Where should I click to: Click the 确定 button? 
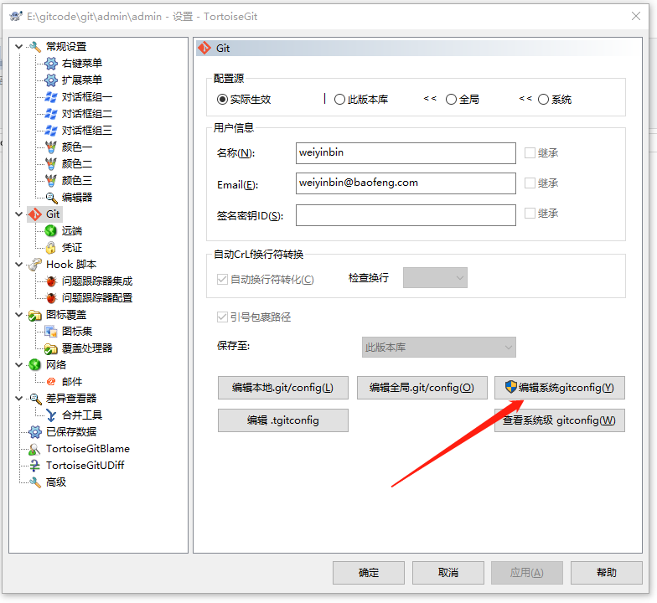(369, 573)
